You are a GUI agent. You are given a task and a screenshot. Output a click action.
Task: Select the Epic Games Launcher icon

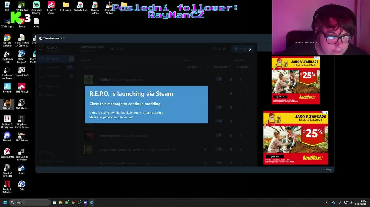[22, 154]
